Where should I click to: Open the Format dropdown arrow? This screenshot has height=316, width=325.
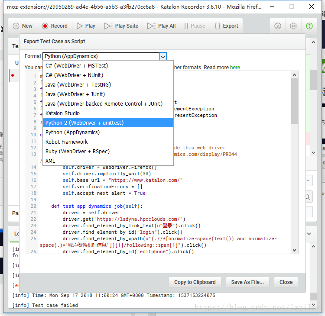tap(163, 56)
